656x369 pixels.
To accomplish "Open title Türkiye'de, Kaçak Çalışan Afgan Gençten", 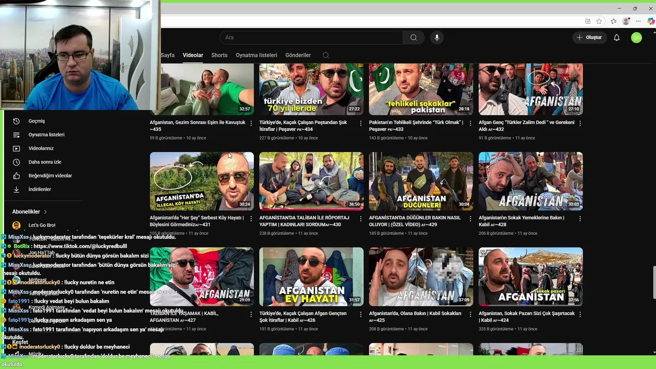I will coord(303,317).
